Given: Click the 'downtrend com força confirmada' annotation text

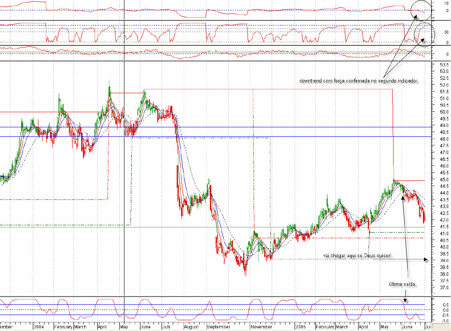Looking at the screenshot, I should (359, 81).
